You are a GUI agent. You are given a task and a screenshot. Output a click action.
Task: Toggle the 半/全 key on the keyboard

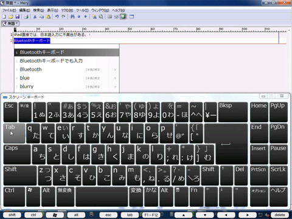tap(25, 112)
